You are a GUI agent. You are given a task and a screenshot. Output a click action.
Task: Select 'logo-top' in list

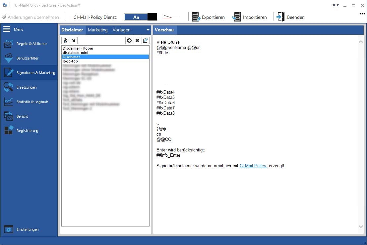(105, 61)
